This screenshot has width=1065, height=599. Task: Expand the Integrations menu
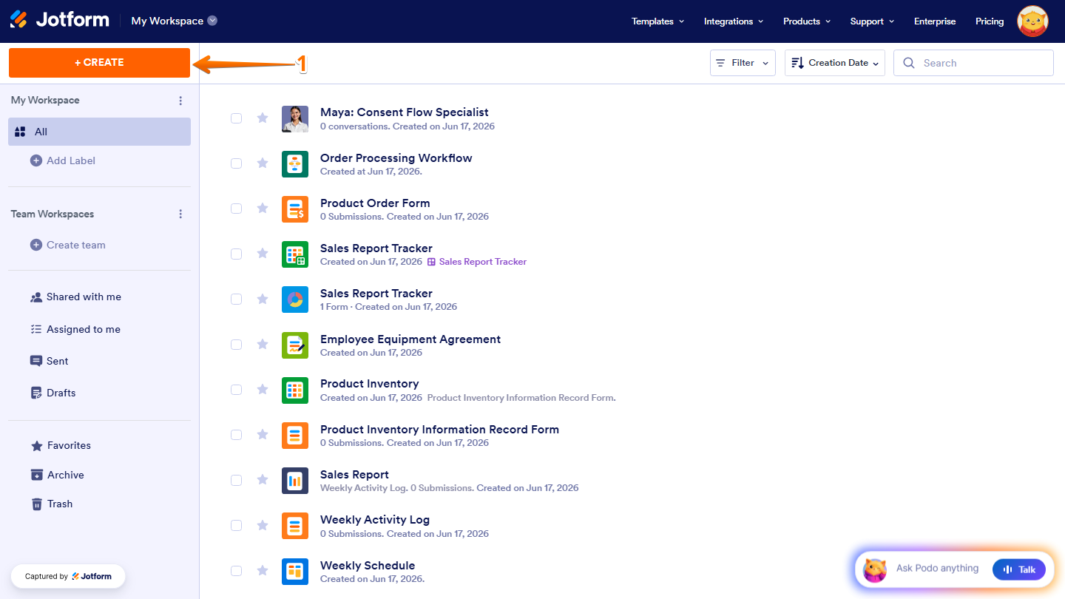(734, 21)
